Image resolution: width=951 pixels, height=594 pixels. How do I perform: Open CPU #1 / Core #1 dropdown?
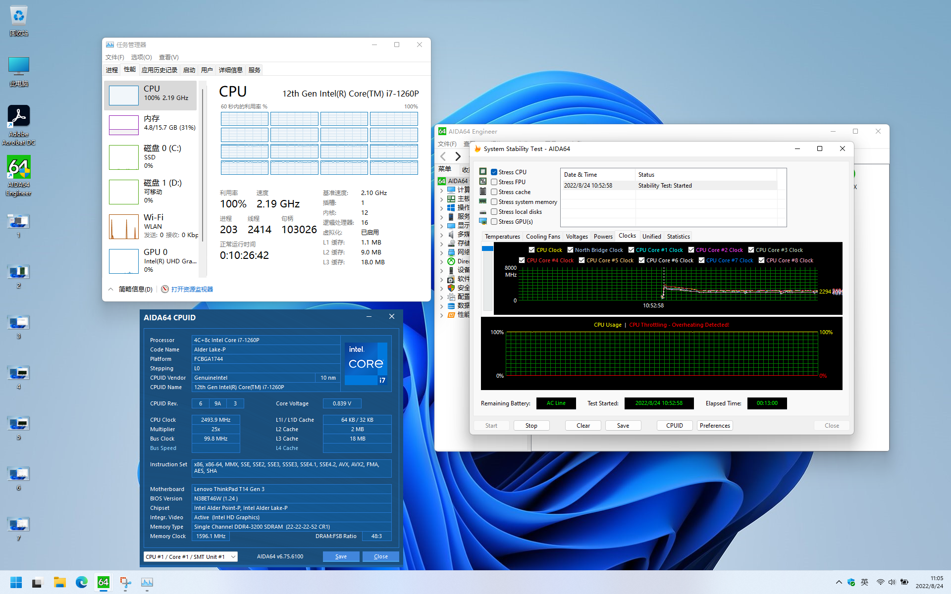click(x=191, y=556)
